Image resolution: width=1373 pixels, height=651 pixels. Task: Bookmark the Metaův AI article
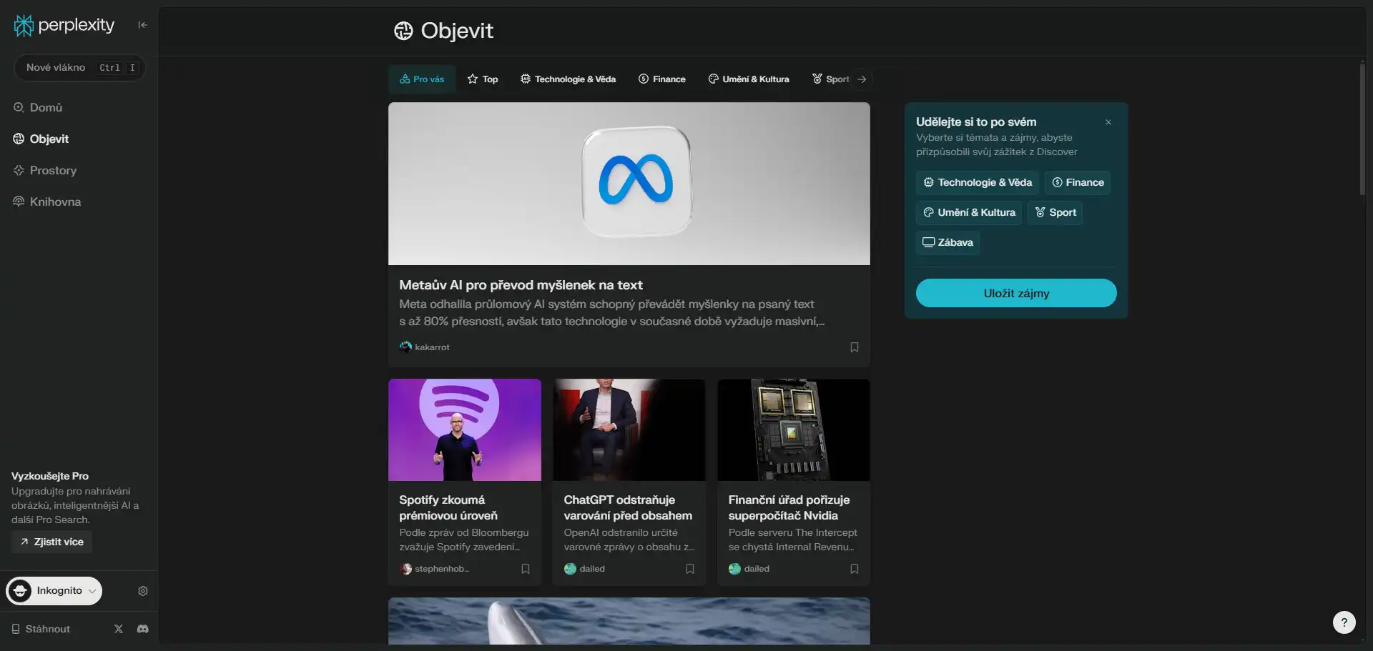(855, 347)
